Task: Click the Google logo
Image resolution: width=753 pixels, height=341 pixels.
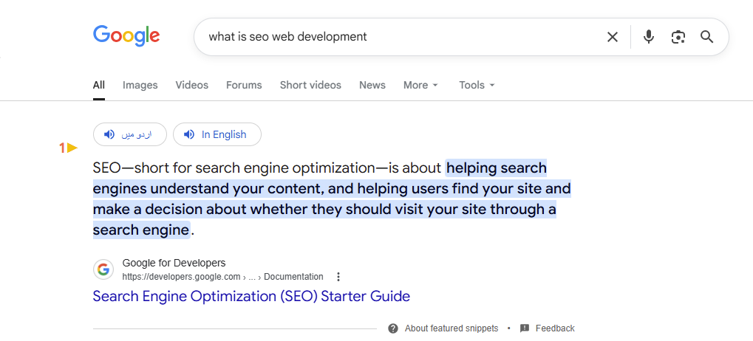Action: [x=126, y=36]
